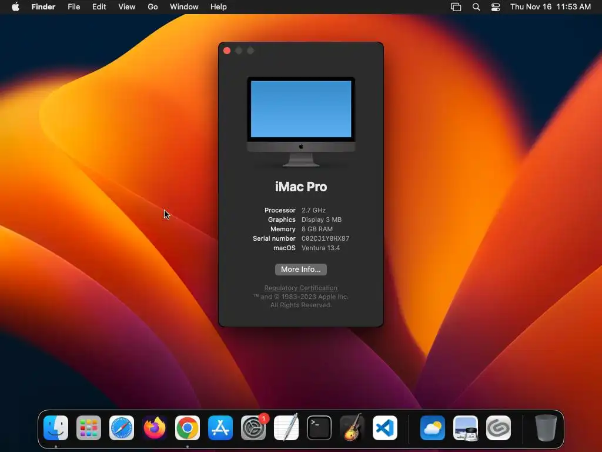Click the Display 3 MB graphics value

[x=322, y=220]
